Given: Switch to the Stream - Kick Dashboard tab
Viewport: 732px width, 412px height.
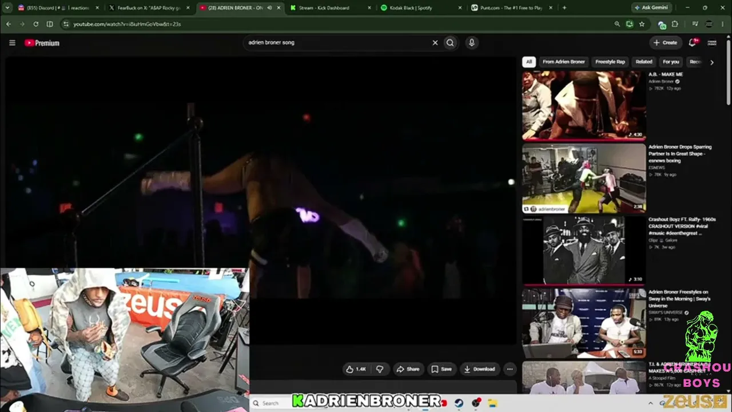Looking at the screenshot, I should coord(332,8).
